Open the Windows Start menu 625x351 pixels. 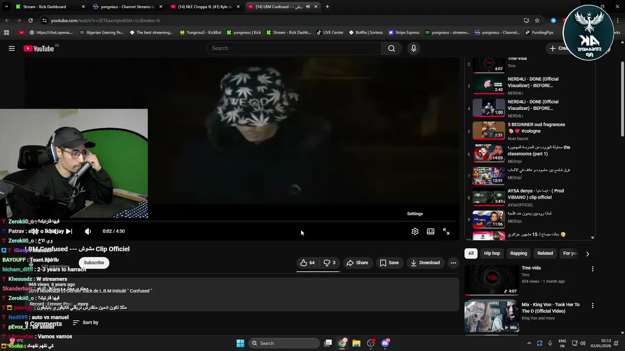tap(240, 343)
